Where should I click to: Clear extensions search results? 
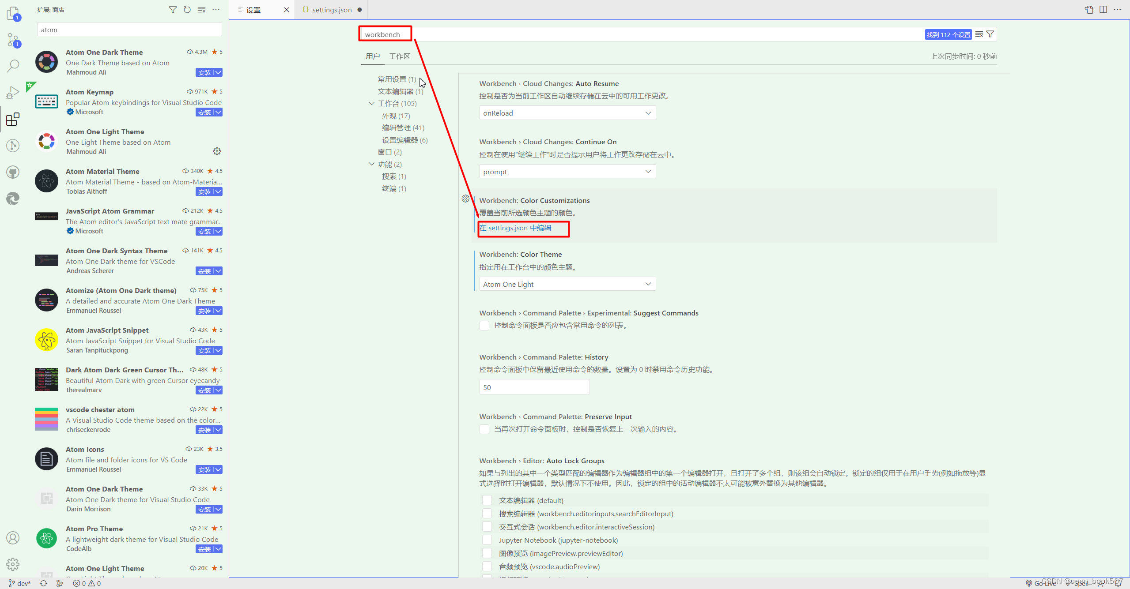[x=201, y=10]
